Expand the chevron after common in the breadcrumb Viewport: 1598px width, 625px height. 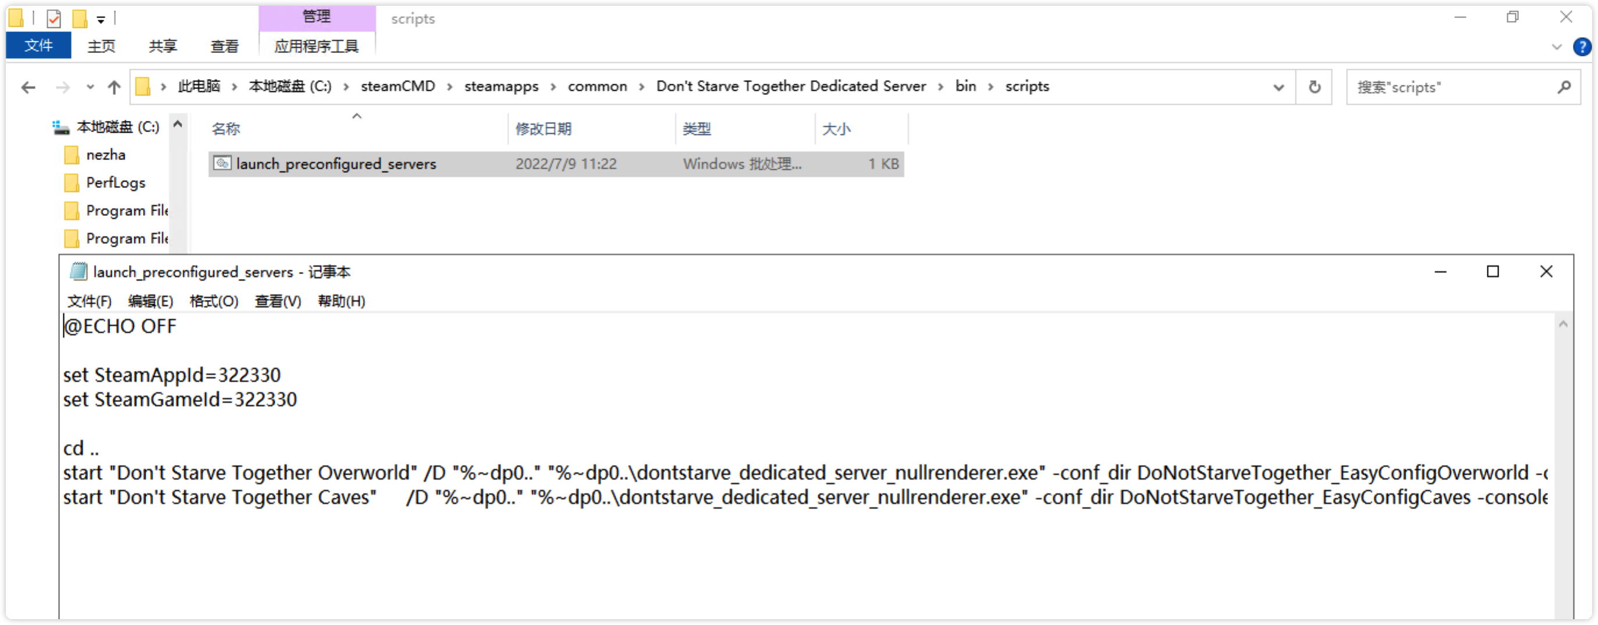coord(642,87)
